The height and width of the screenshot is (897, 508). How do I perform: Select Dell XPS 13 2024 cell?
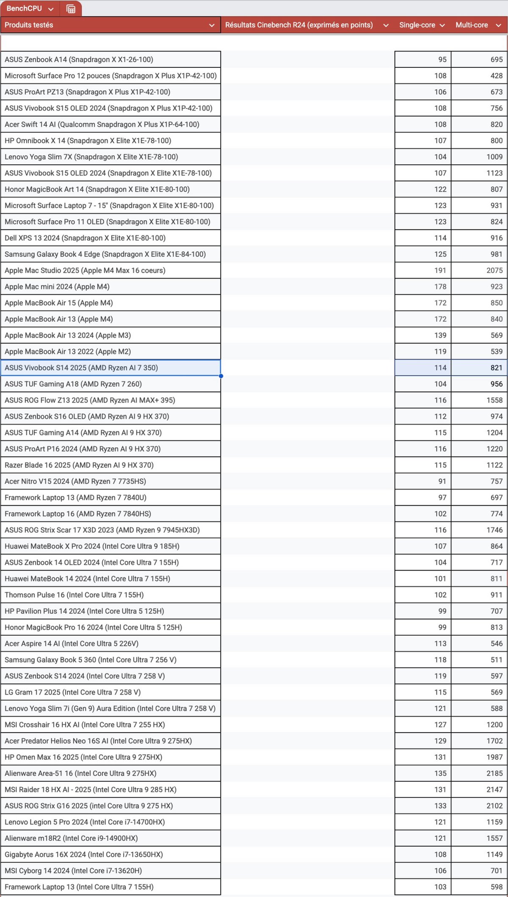[110, 238]
